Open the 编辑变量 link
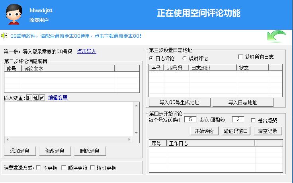Viewport: 293px width, 183px height. (58, 98)
